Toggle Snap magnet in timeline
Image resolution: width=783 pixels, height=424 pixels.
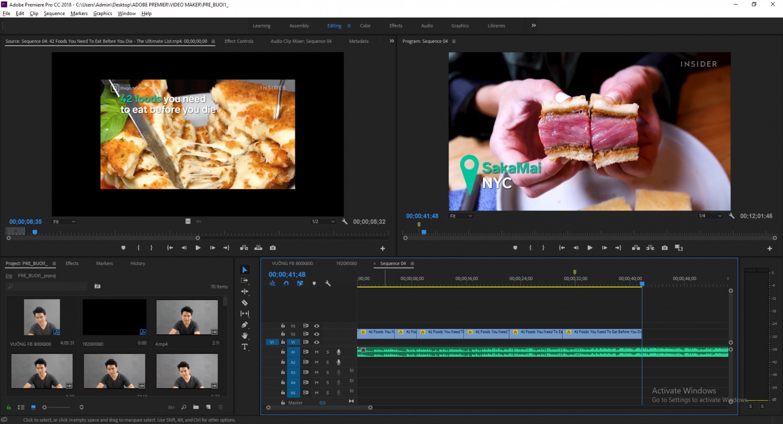[286, 284]
